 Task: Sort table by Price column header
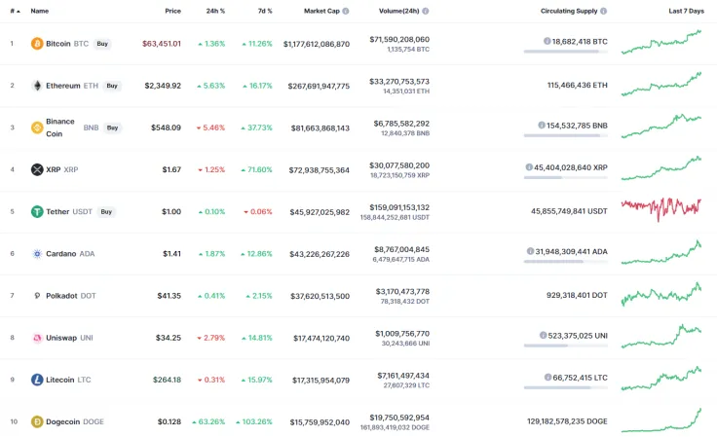(172, 11)
